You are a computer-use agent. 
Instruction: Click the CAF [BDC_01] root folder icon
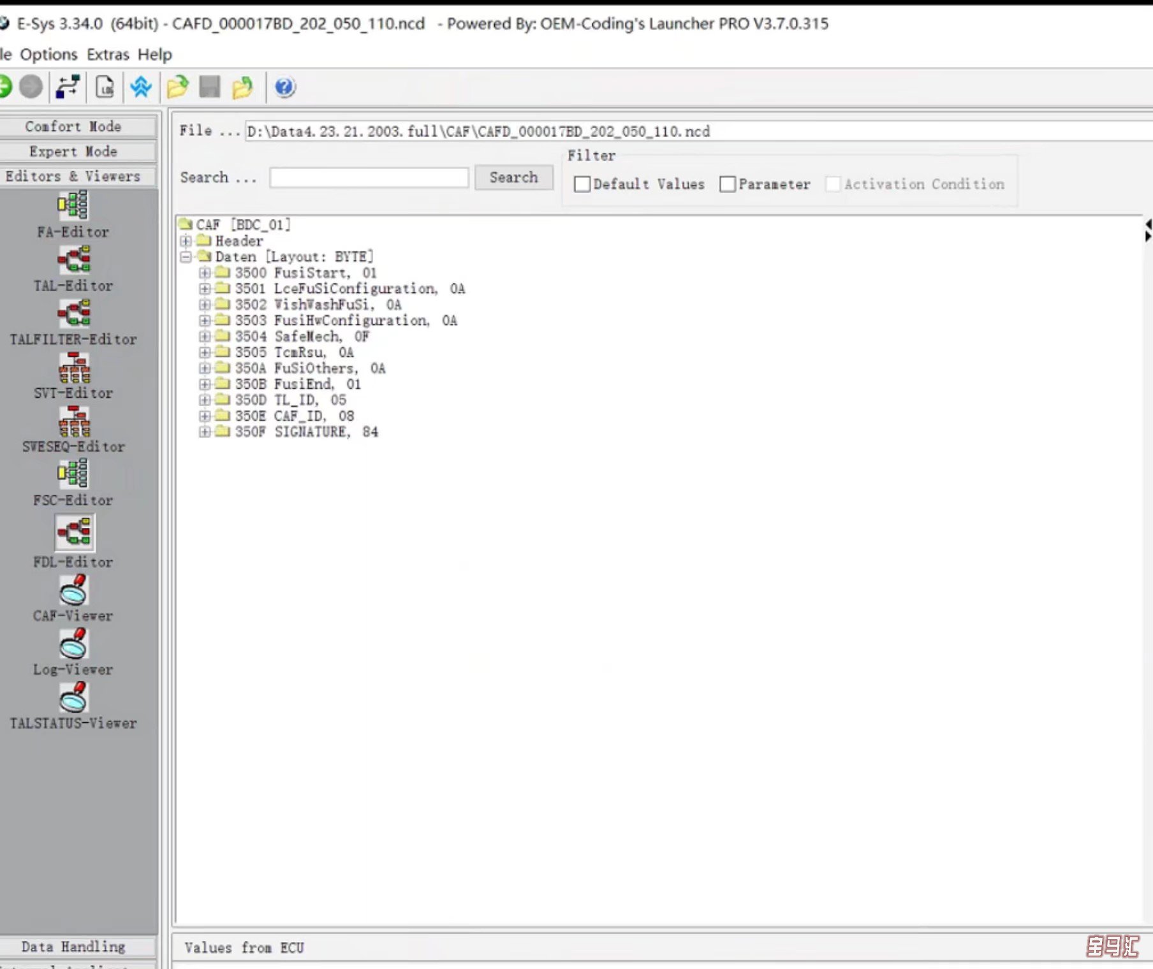click(x=186, y=224)
